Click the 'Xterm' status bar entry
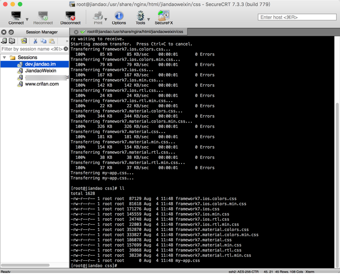The width and height of the screenshot is (340, 276). coord(310,272)
